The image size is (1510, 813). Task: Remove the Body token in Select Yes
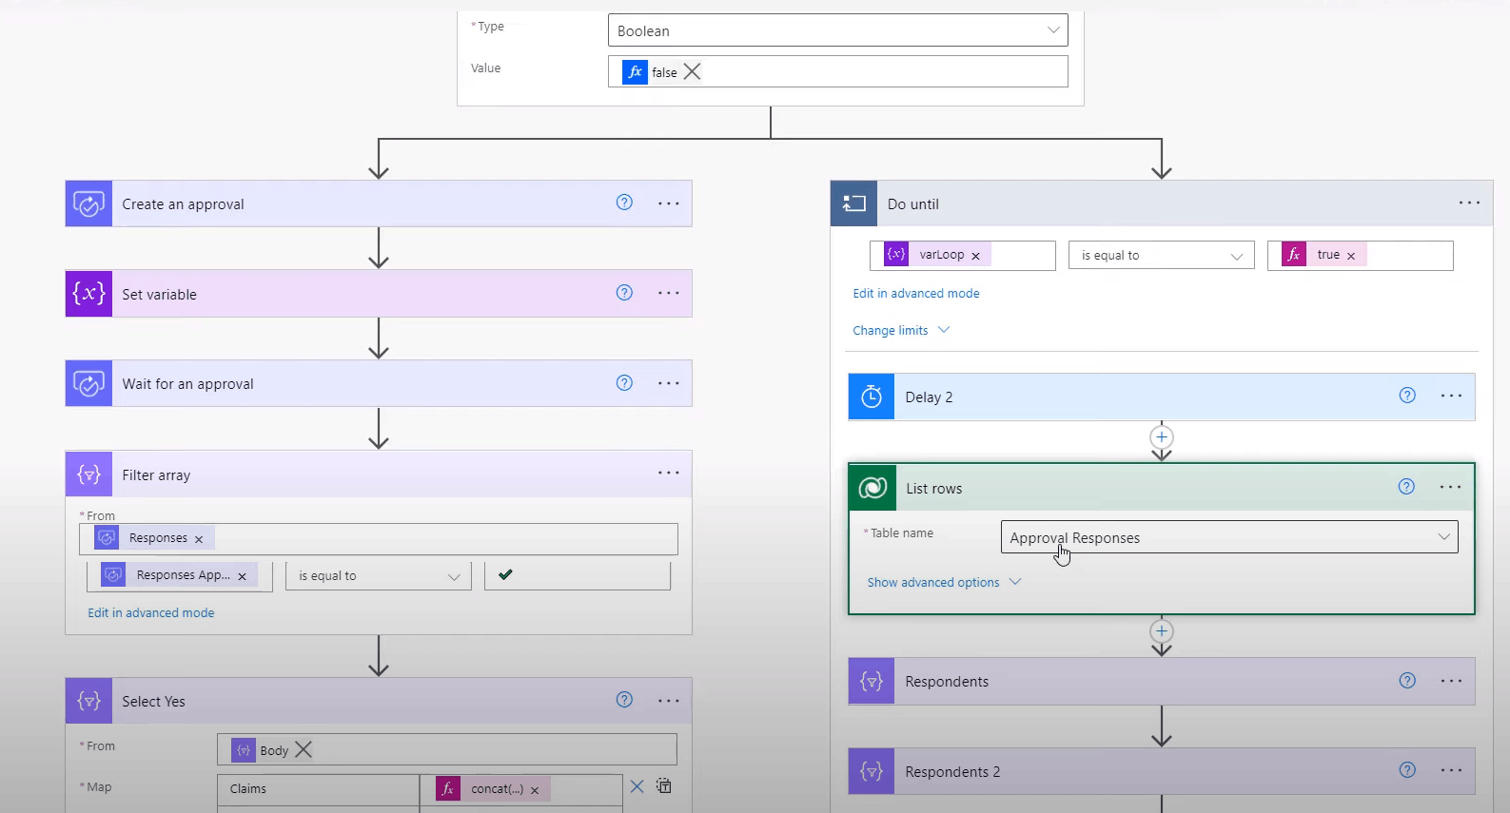304,749
